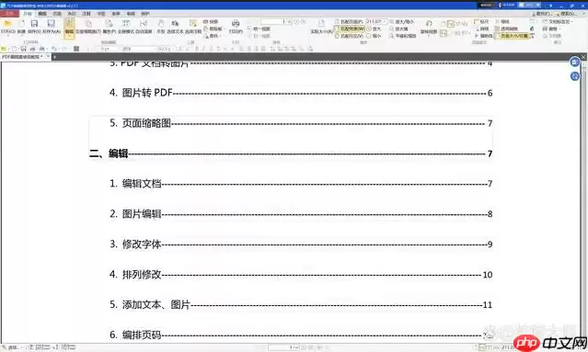588x352 pixels.
Task: Start 自动滚屏 auto scroll
Action: click(x=144, y=27)
